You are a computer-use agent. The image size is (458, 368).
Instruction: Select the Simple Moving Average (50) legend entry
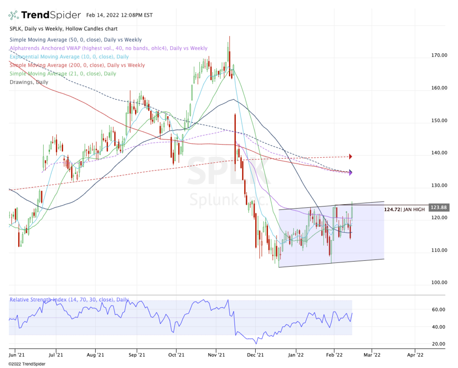click(75, 40)
